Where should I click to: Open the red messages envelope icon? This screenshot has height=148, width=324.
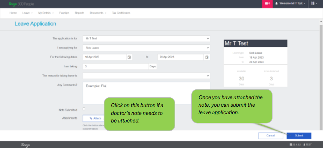pyautogui.click(x=267, y=3)
